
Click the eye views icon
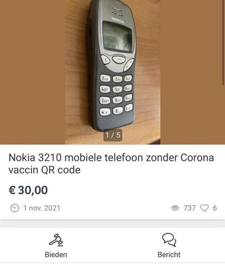point(175,208)
